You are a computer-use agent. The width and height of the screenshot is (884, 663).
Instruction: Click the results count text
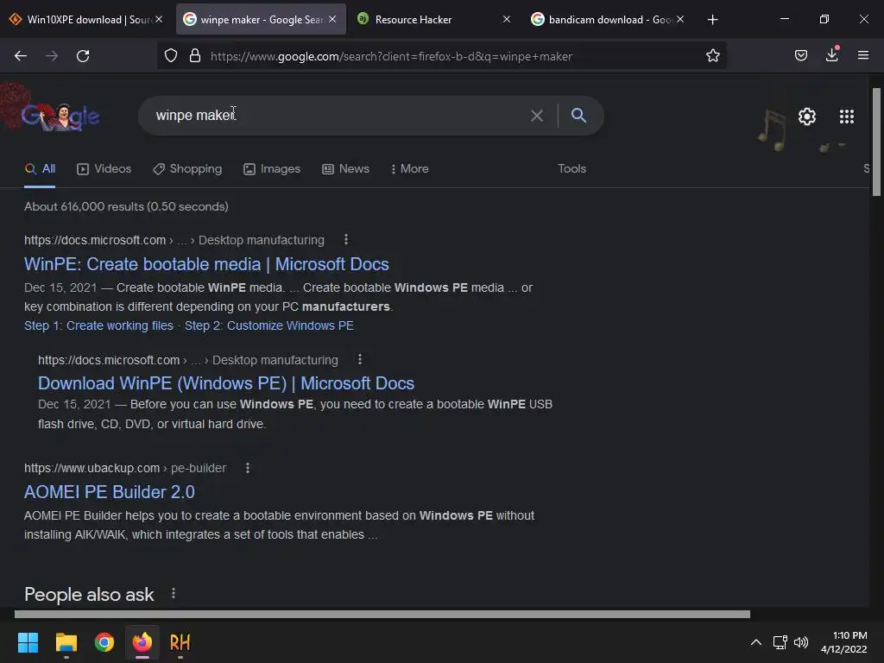(x=126, y=206)
